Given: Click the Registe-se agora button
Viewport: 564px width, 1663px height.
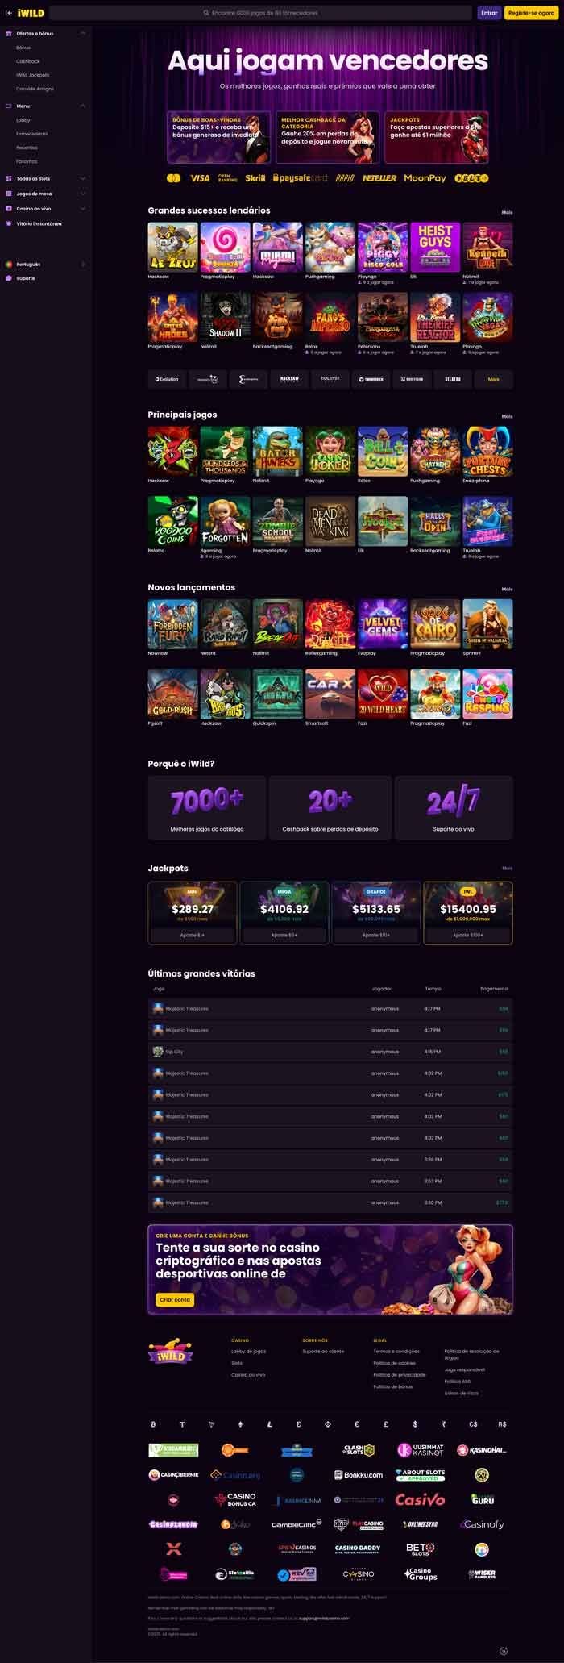Looking at the screenshot, I should point(530,13).
